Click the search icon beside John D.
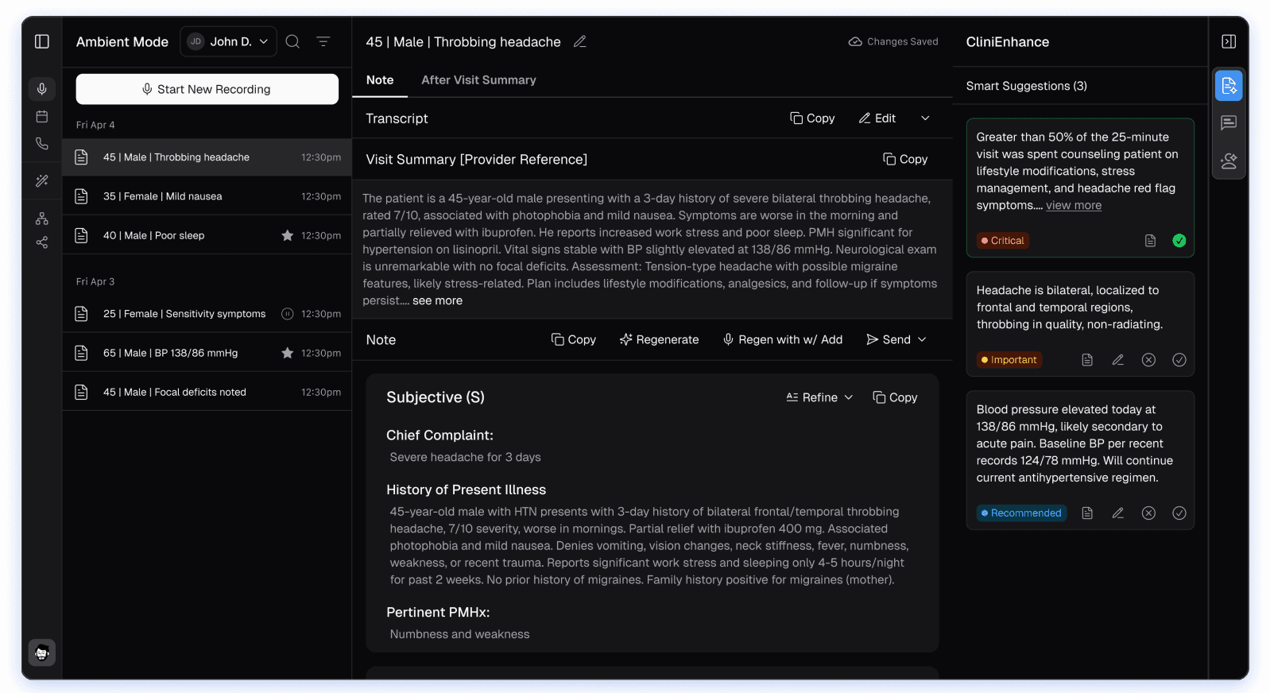 292,41
